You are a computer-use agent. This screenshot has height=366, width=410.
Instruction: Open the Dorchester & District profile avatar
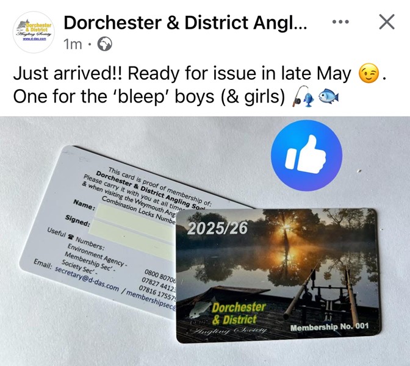coord(34,32)
